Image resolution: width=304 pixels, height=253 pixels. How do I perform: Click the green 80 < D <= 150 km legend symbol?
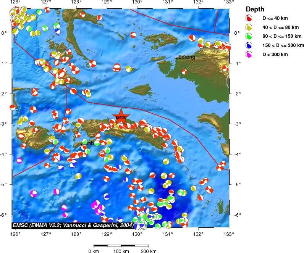point(249,36)
